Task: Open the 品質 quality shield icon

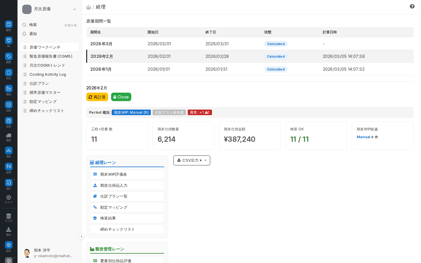Action: coord(9,105)
